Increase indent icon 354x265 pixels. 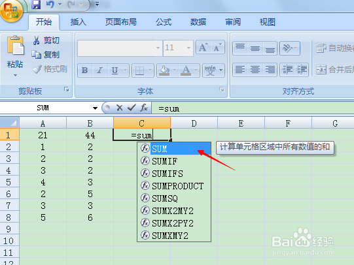pos(302,70)
